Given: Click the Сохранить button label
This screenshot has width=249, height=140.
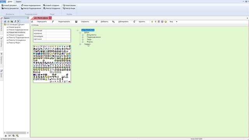Looking at the screenshot, I should 85,22.
